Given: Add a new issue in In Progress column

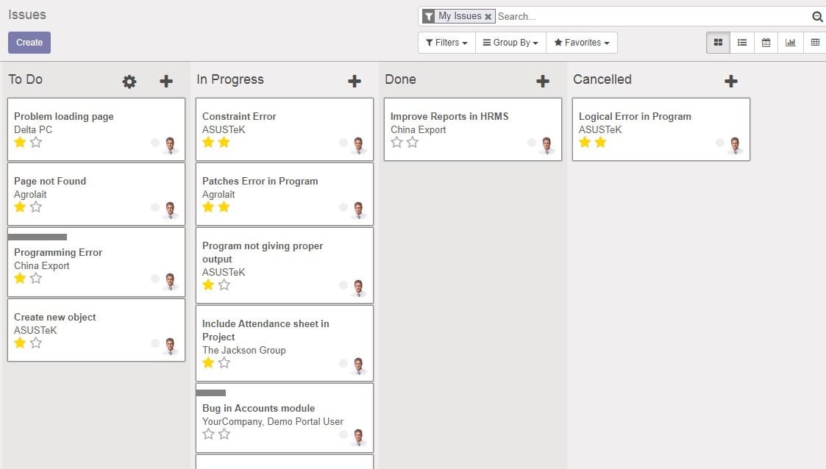Looking at the screenshot, I should [355, 81].
